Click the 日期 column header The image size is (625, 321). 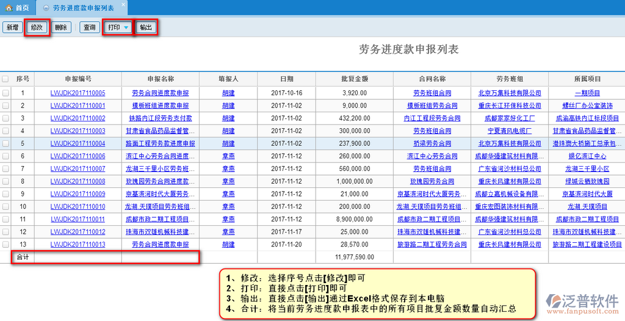(286, 79)
